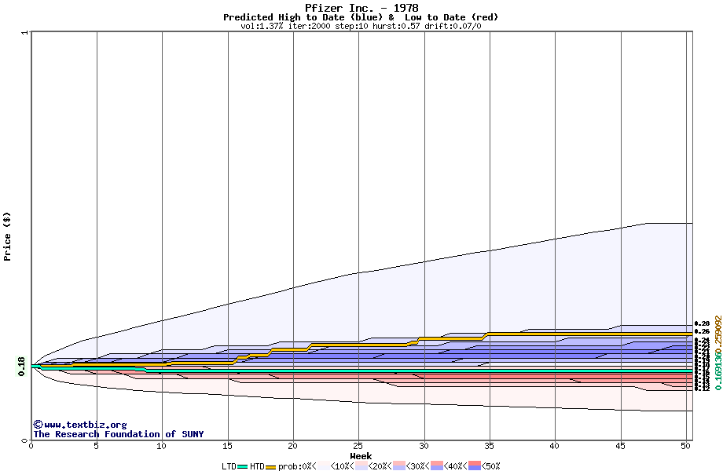Click the '<30%<' legend text
Image resolution: width=723 pixels, height=471 pixels.
[x=418, y=466]
